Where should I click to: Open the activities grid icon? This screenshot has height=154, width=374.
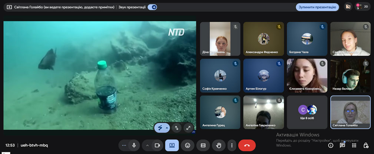tap(354, 145)
